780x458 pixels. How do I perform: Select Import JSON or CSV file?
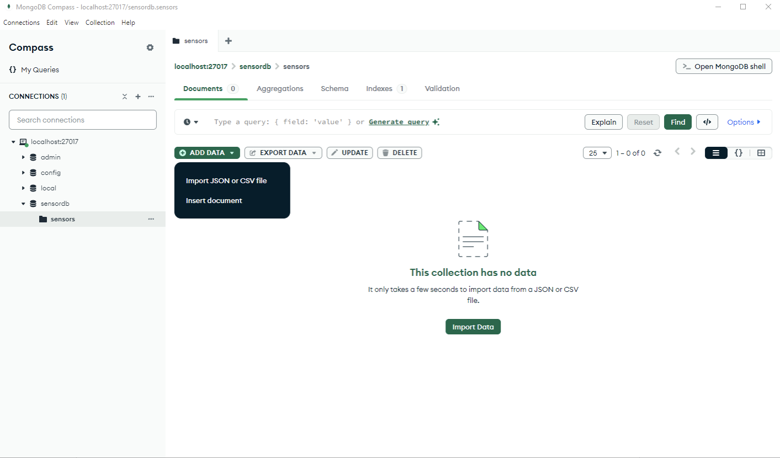tap(226, 180)
